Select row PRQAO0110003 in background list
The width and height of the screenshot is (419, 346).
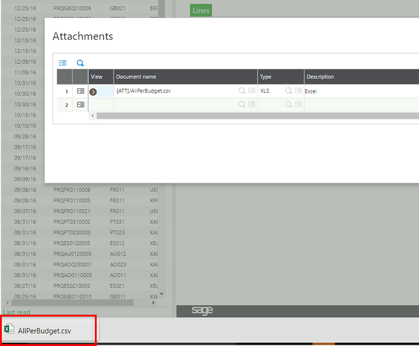[x=79, y=275]
